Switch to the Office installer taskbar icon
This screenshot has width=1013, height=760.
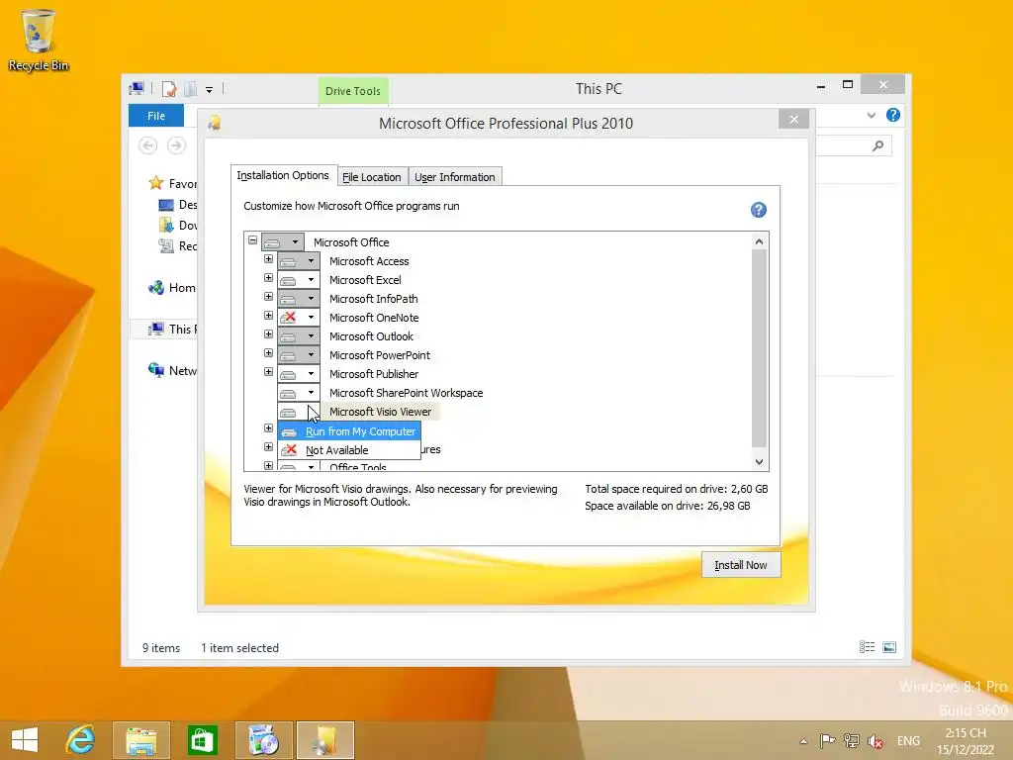[x=325, y=740]
